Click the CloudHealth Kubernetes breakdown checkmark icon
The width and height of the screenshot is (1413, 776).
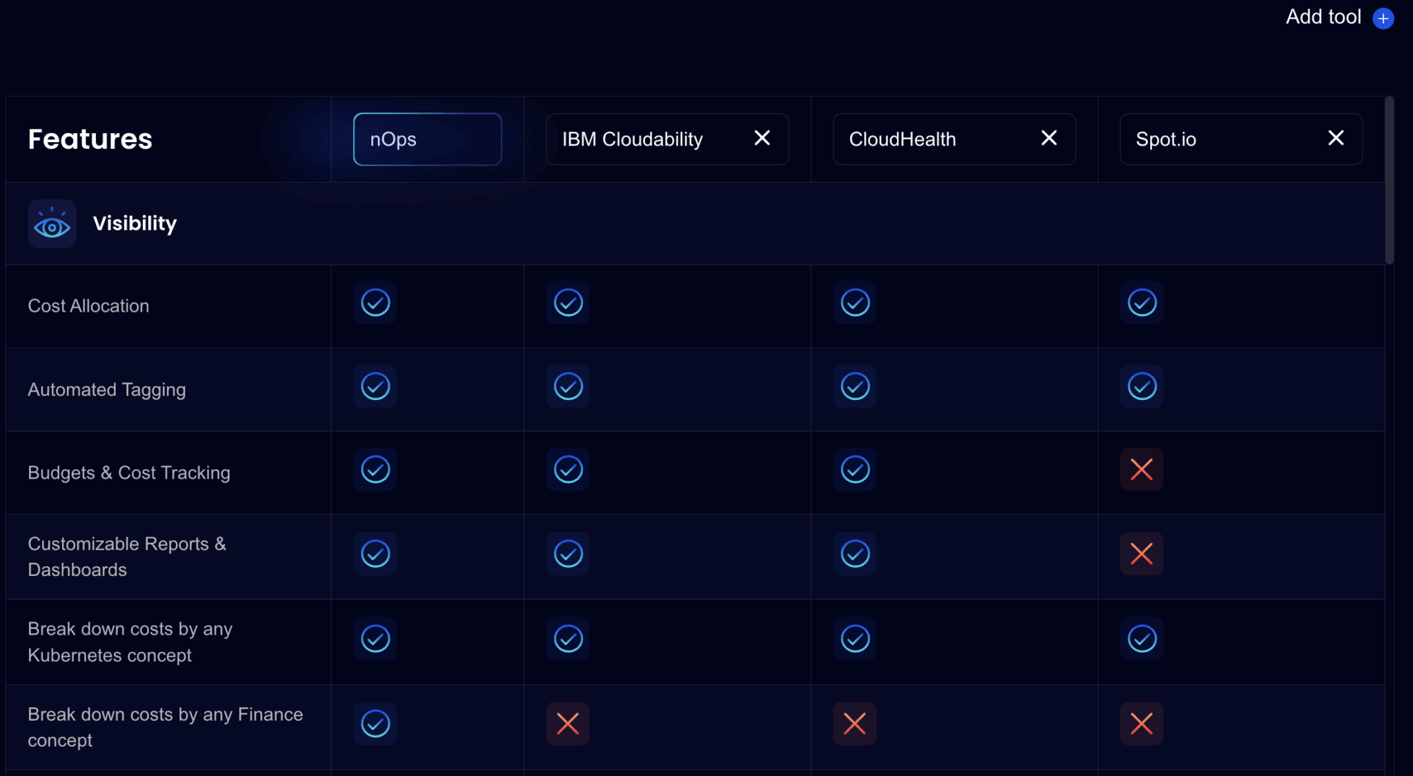point(854,638)
